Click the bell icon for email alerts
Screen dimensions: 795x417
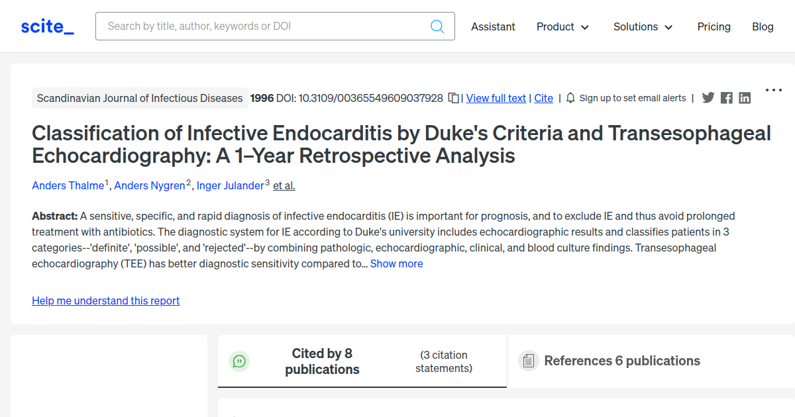click(570, 97)
